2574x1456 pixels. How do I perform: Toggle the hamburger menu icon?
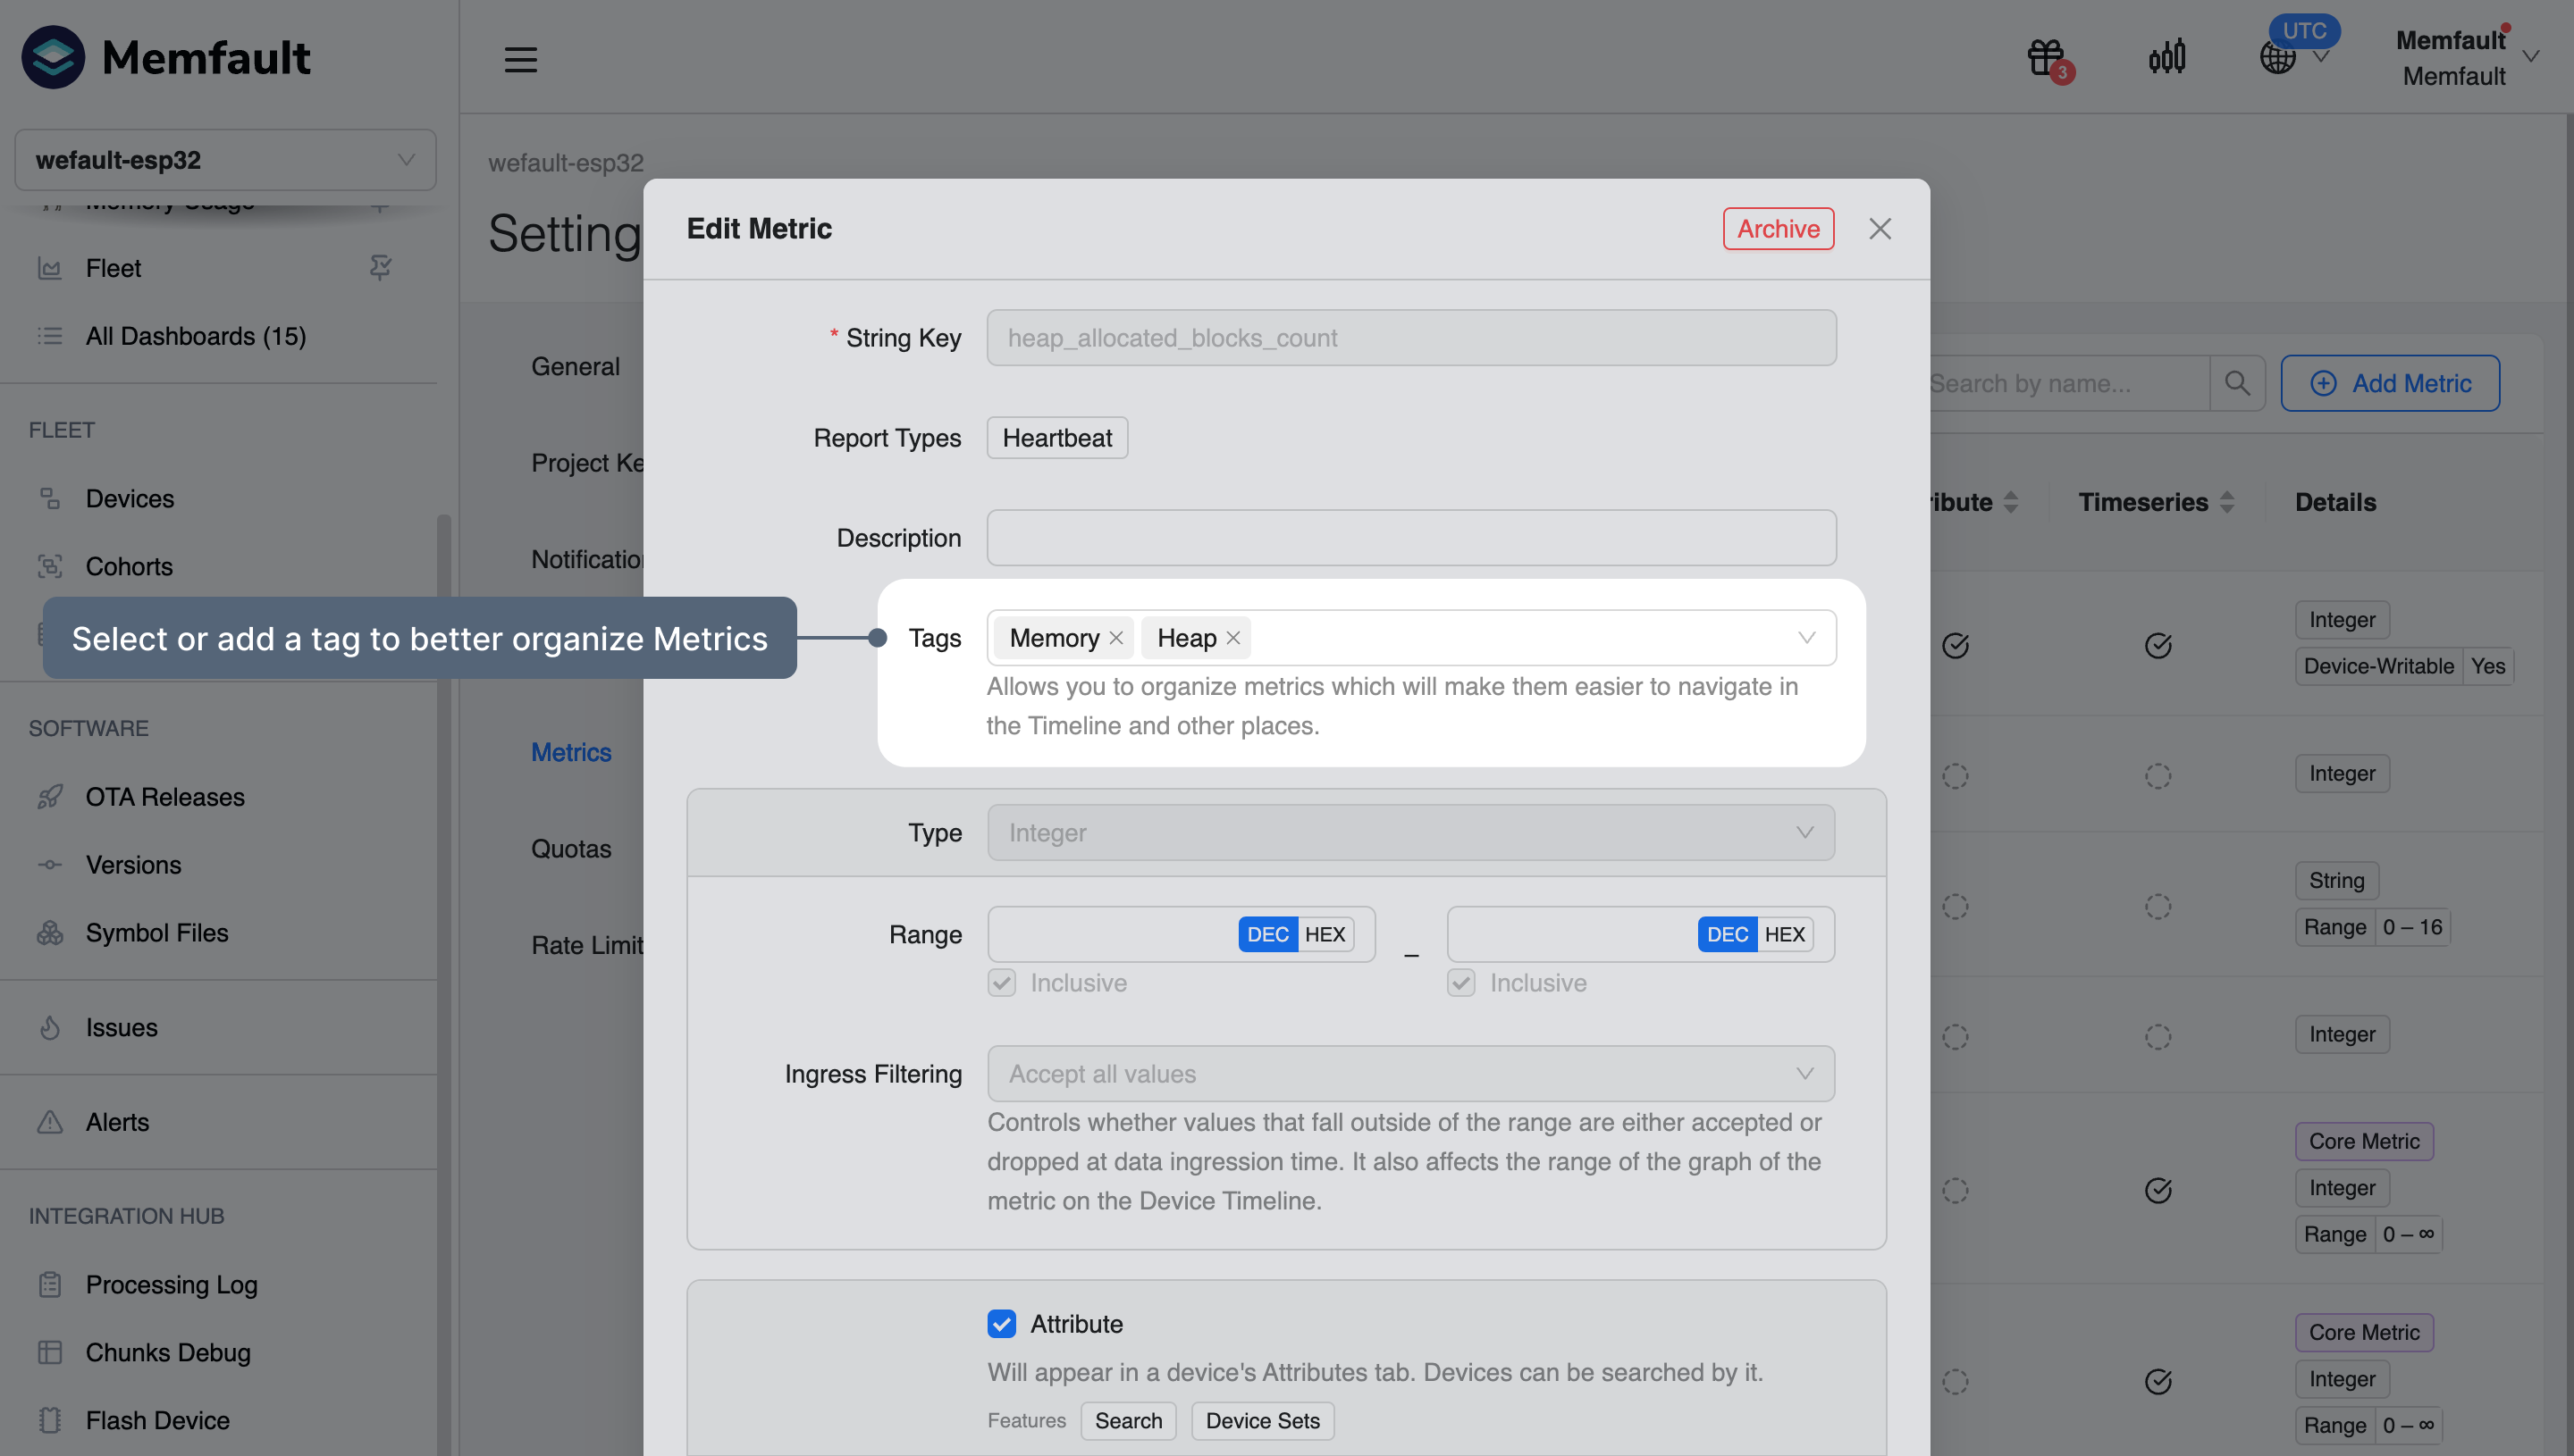520,59
